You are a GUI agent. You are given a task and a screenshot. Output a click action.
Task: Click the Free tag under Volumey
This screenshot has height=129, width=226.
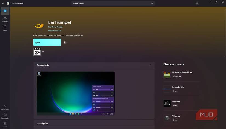[175, 120]
